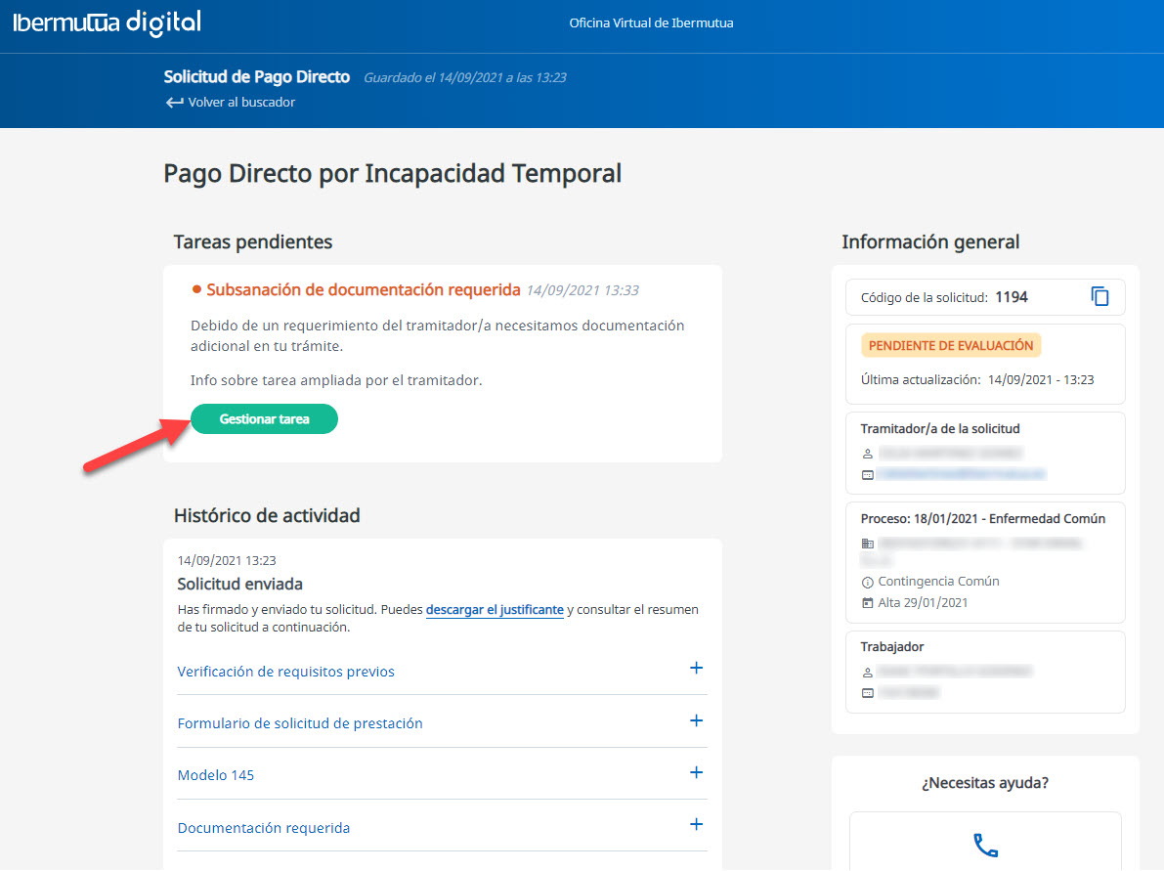This screenshot has height=871, width=1164.
Task: Click Oficina Virtual de Ibermutua header text
Action: click(651, 23)
